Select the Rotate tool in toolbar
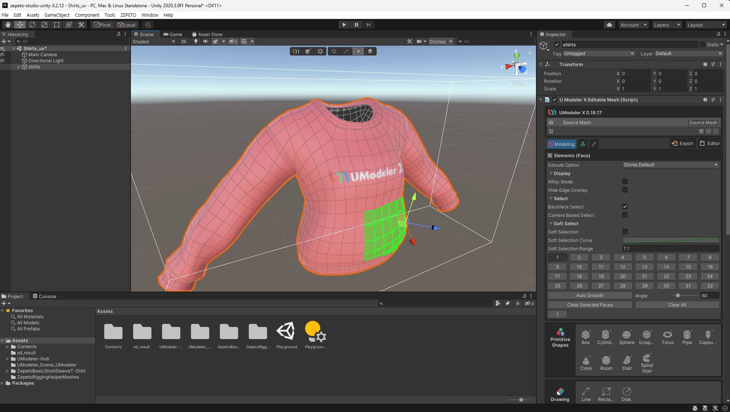Image resolution: width=730 pixels, height=412 pixels. (32, 25)
